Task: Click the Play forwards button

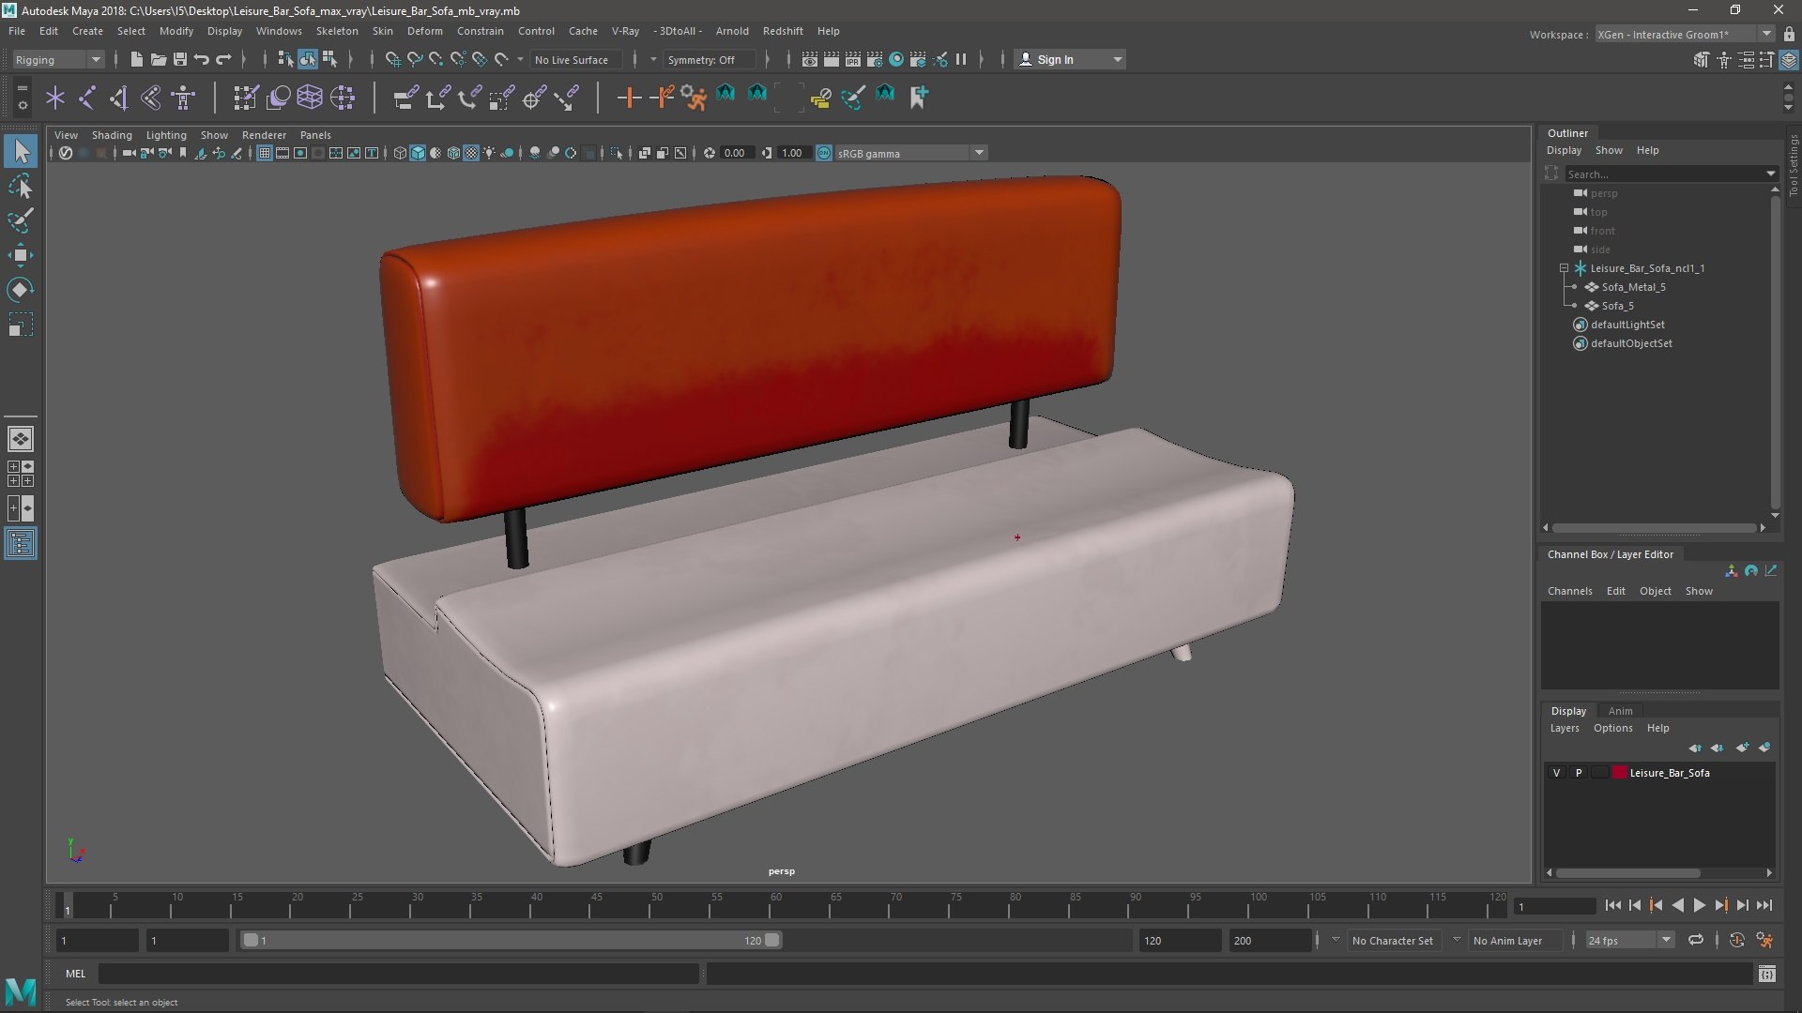Action: 1699,905
